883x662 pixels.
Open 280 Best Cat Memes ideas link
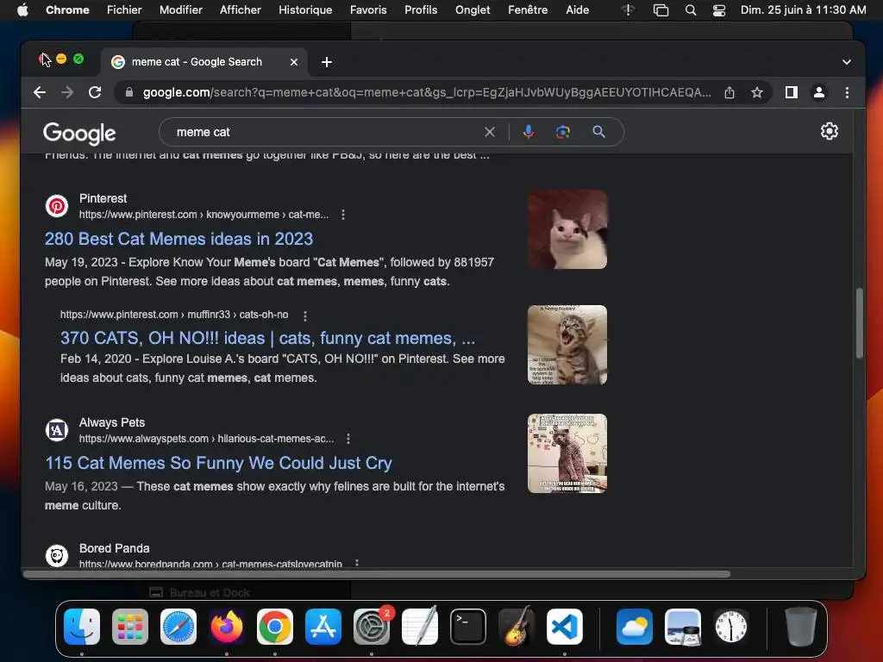(x=178, y=239)
